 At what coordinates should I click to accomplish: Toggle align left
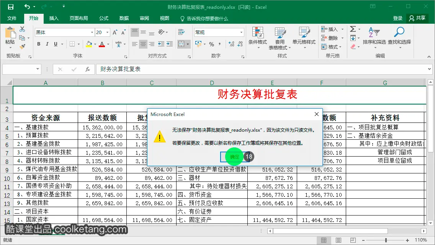coord(135,44)
